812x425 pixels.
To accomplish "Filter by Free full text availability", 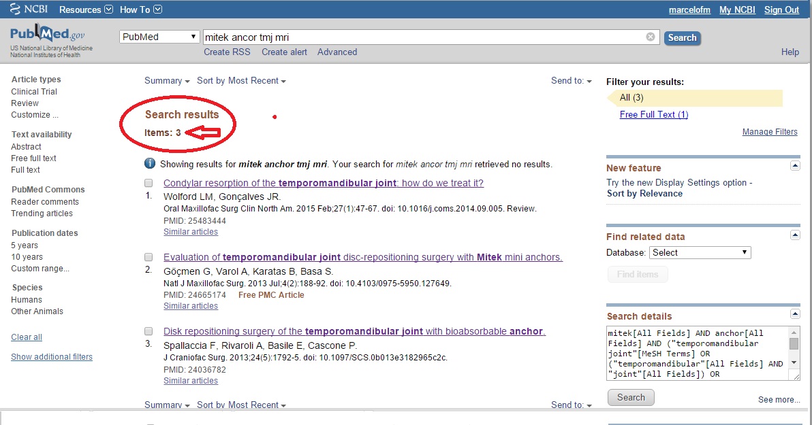I will [x=33, y=158].
